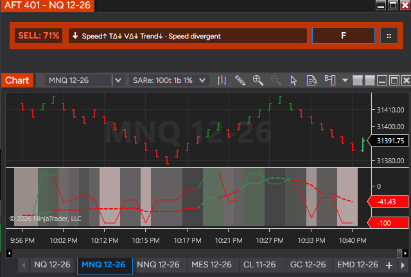Click the 10:21 PM time axis label
Image resolution: width=411 pixels, height=277 pixels.
coord(229,240)
